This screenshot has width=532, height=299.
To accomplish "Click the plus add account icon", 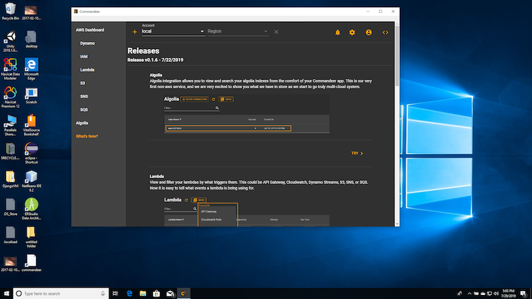I will pyautogui.click(x=135, y=32).
